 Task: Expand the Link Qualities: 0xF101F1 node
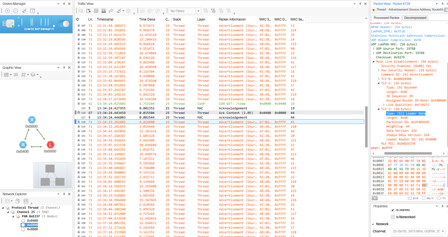[384, 105]
